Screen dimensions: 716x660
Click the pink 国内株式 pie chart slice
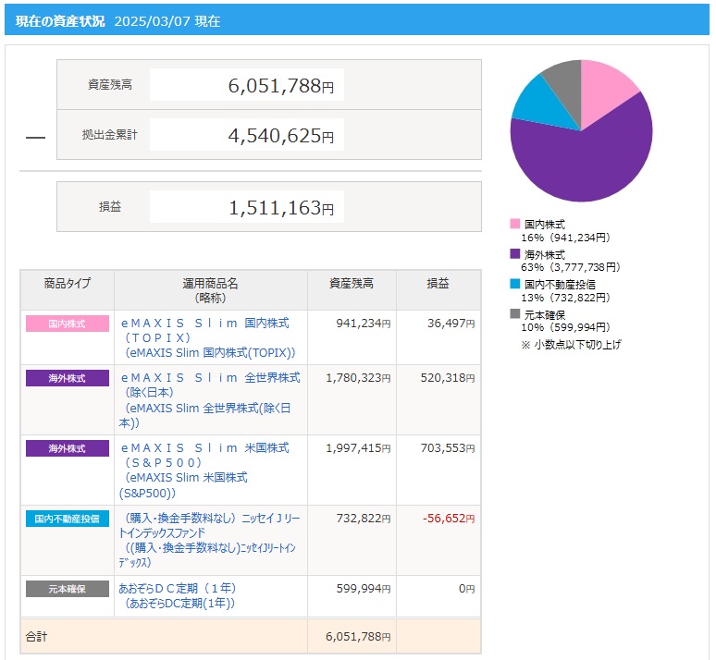tap(607, 85)
